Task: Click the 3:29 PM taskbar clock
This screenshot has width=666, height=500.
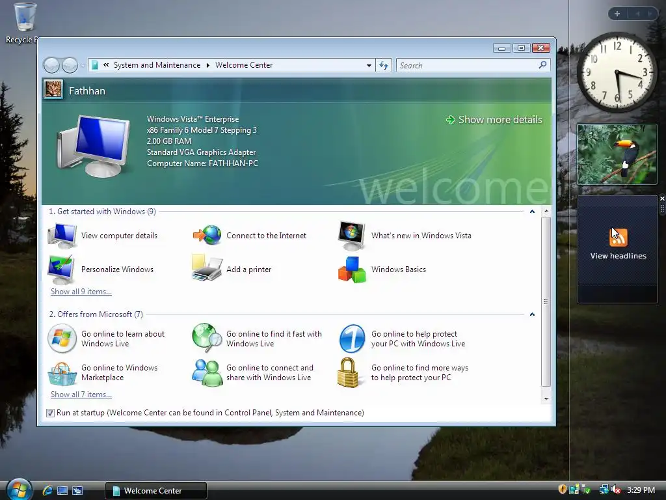Action: 641,490
